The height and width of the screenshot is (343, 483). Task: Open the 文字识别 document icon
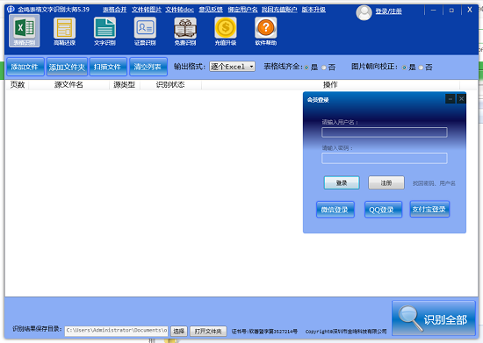(105, 31)
